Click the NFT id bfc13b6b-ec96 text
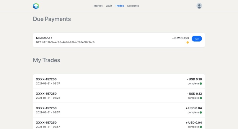238x129 pixels. pyautogui.click(x=65, y=42)
